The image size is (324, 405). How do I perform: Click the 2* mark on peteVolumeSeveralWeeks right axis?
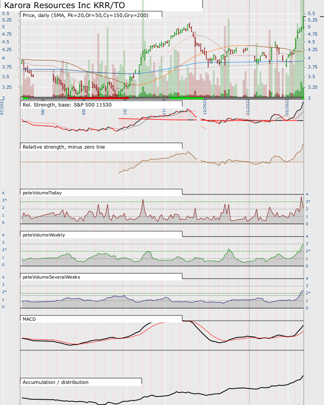[308, 293]
